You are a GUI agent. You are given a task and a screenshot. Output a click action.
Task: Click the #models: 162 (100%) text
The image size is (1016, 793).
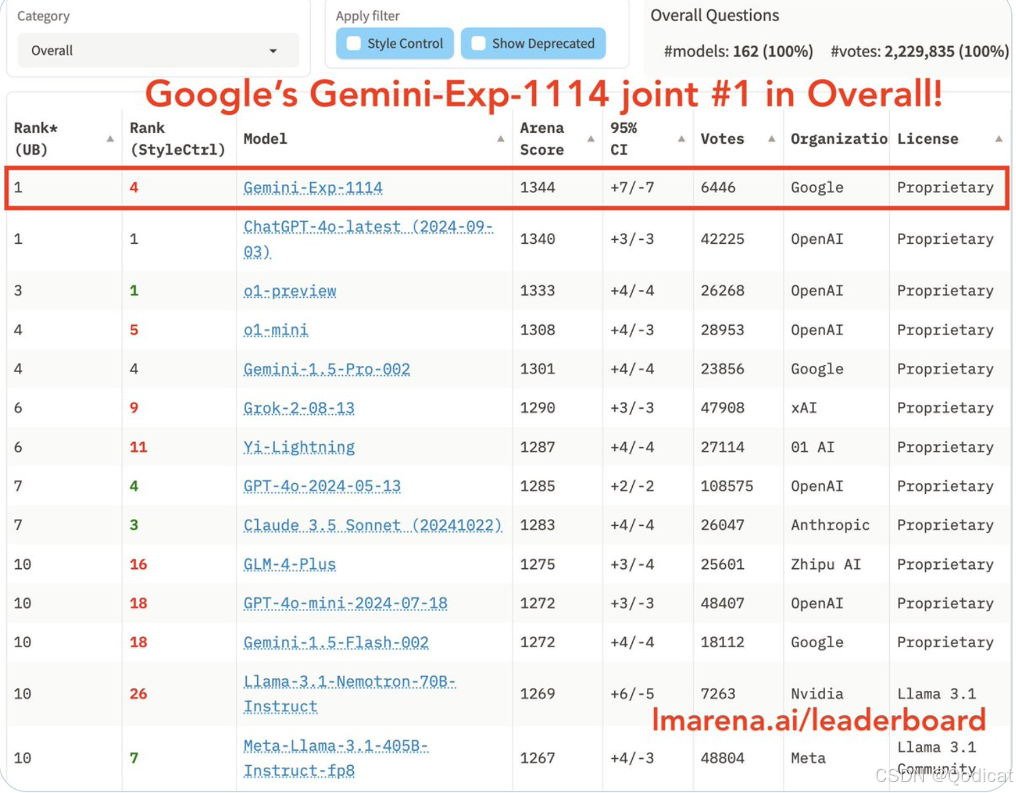click(738, 51)
